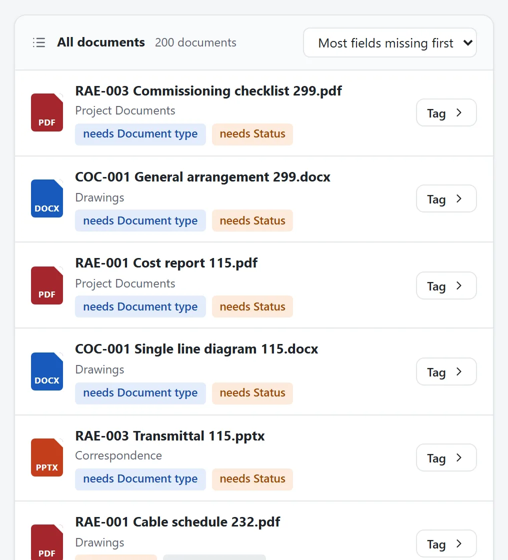Click needs Document type chip on Cost report 115
The width and height of the screenshot is (508, 560).
pyautogui.click(x=140, y=307)
